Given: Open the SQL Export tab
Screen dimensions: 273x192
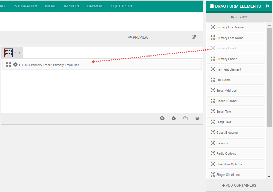Looking at the screenshot, I should point(122,6).
